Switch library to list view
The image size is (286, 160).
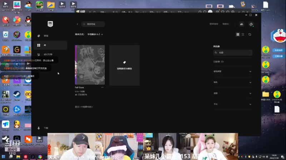point(243,34)
